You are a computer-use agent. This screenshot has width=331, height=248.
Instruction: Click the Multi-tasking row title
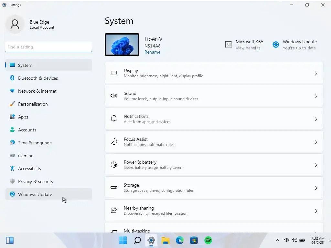[137, 231]
